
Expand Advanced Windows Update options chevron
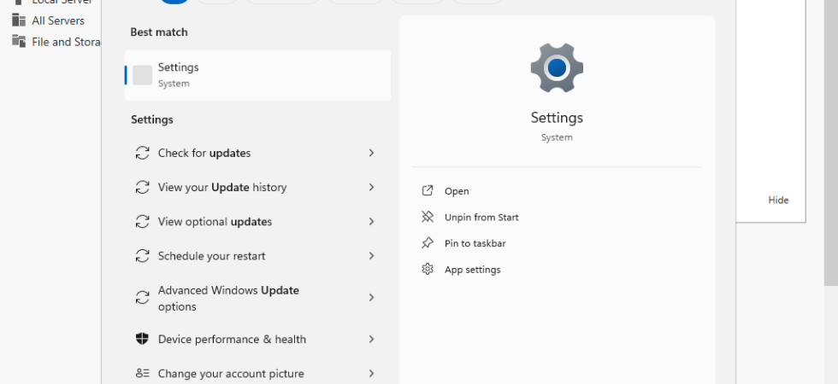371,298
